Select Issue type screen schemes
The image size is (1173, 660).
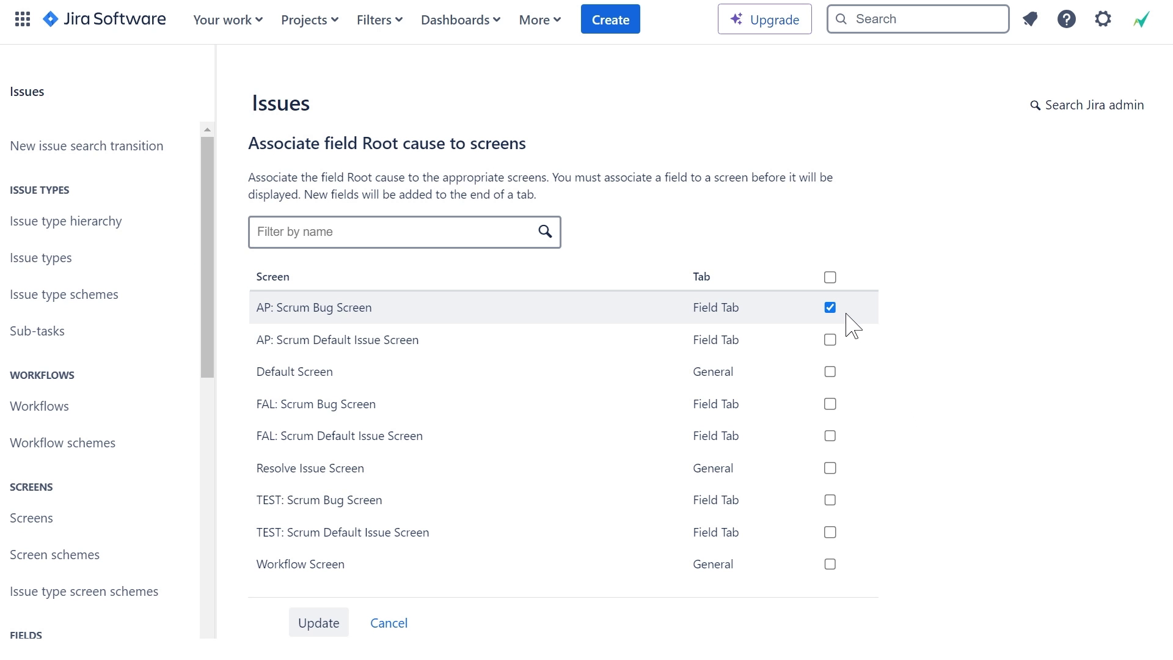(84, 591)
